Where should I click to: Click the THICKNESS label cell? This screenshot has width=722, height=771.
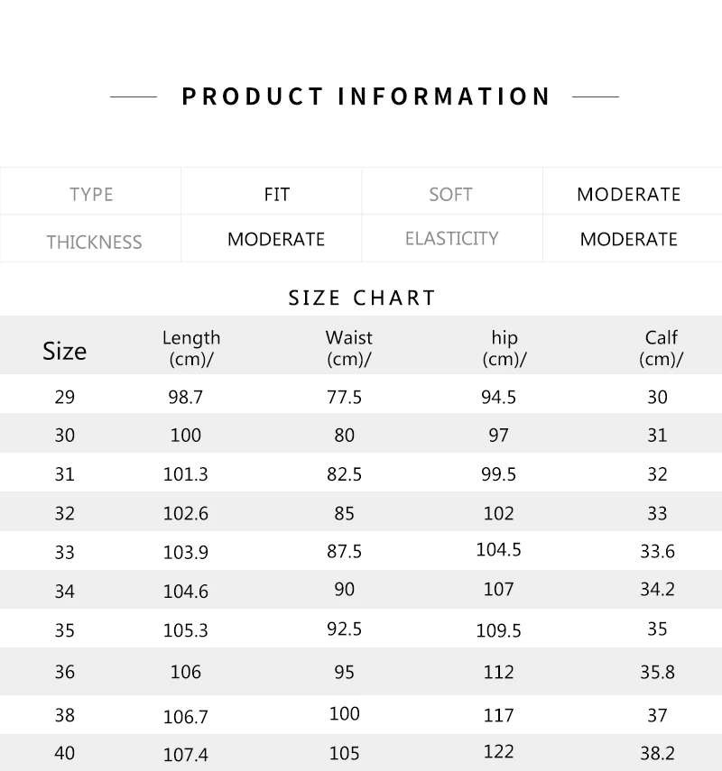[x=94, y=242]
